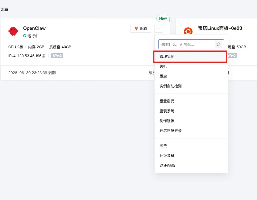Click the IPv6 badge on OpenClaw card
The image size is (257, 200).
point(57,56)
